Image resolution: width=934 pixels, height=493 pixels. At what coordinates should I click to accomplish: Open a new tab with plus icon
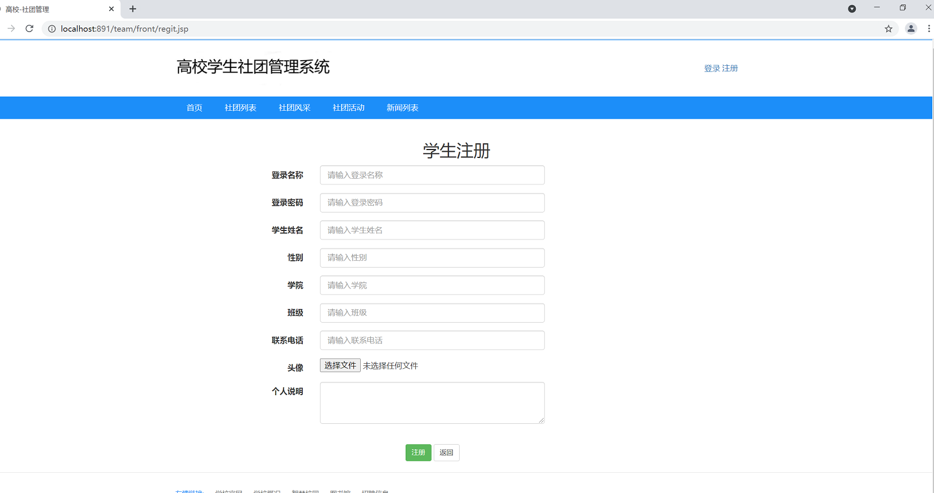tap(133, 9)
